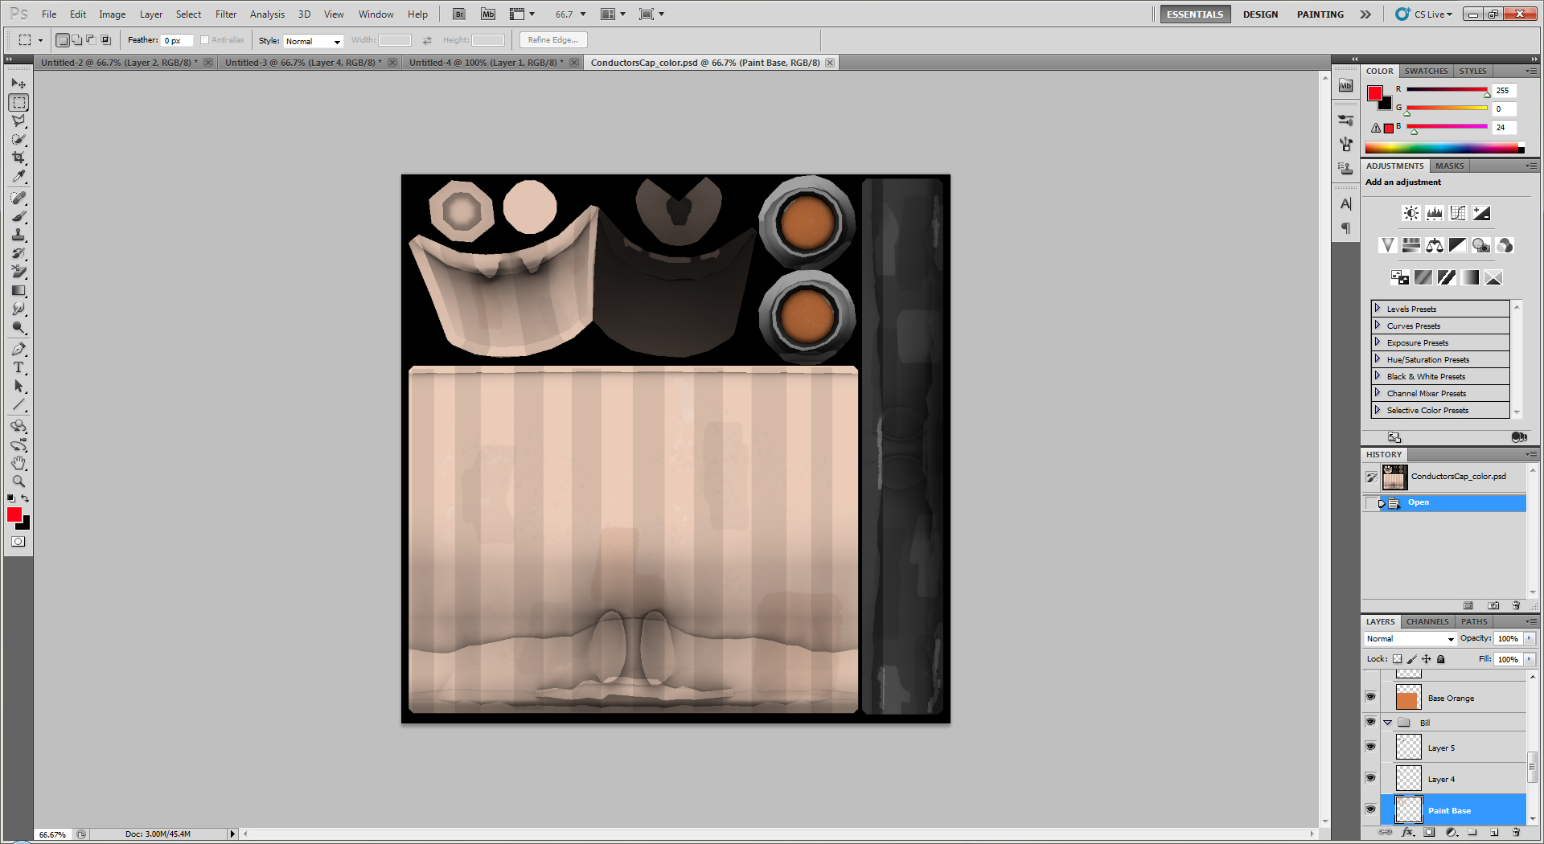
Task: Click the Feather input field
Action: (177, 41)
